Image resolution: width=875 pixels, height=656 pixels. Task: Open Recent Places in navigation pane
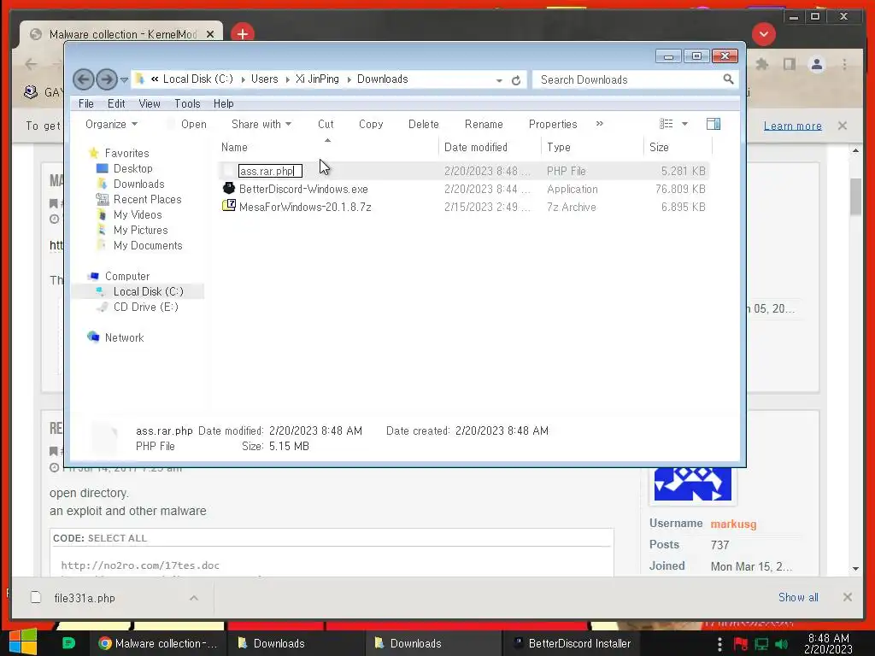[x=147, y=199]
